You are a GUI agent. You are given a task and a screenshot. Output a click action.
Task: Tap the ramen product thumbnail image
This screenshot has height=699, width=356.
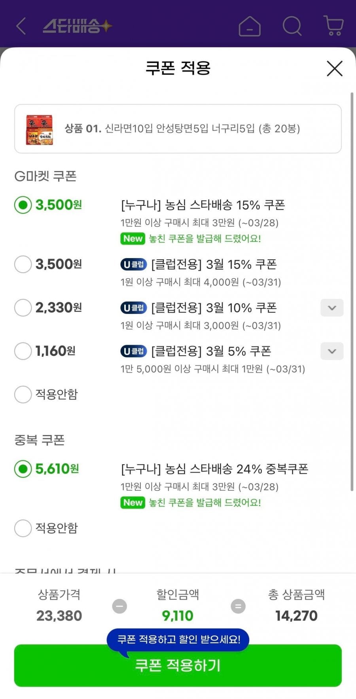[40, 129]
